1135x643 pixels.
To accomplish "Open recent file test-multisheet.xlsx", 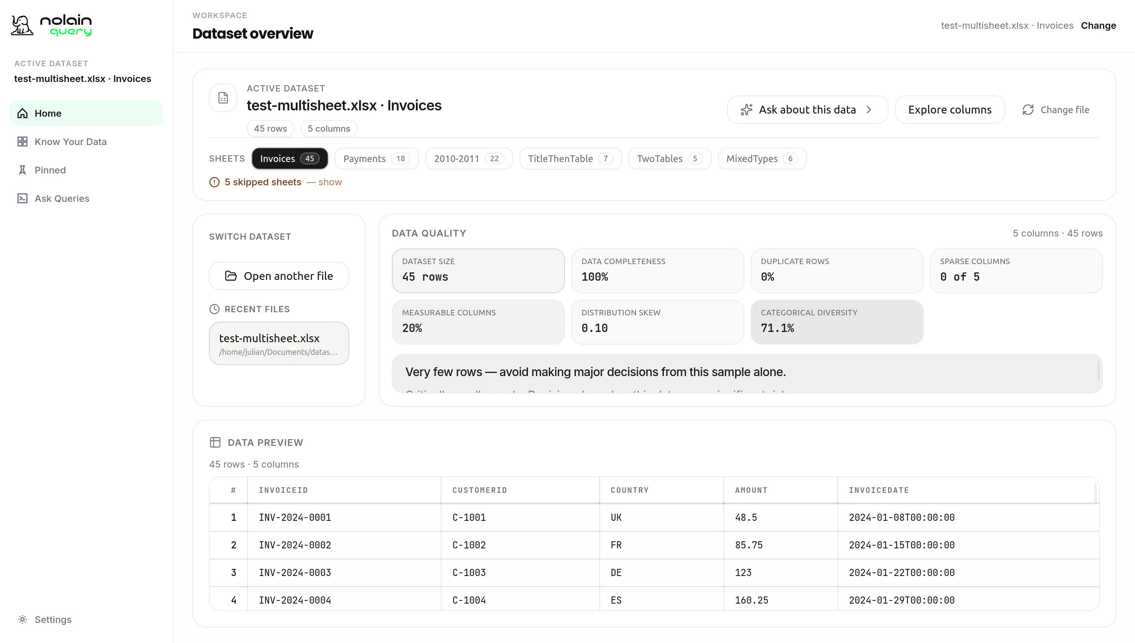I will coord(279,344).
